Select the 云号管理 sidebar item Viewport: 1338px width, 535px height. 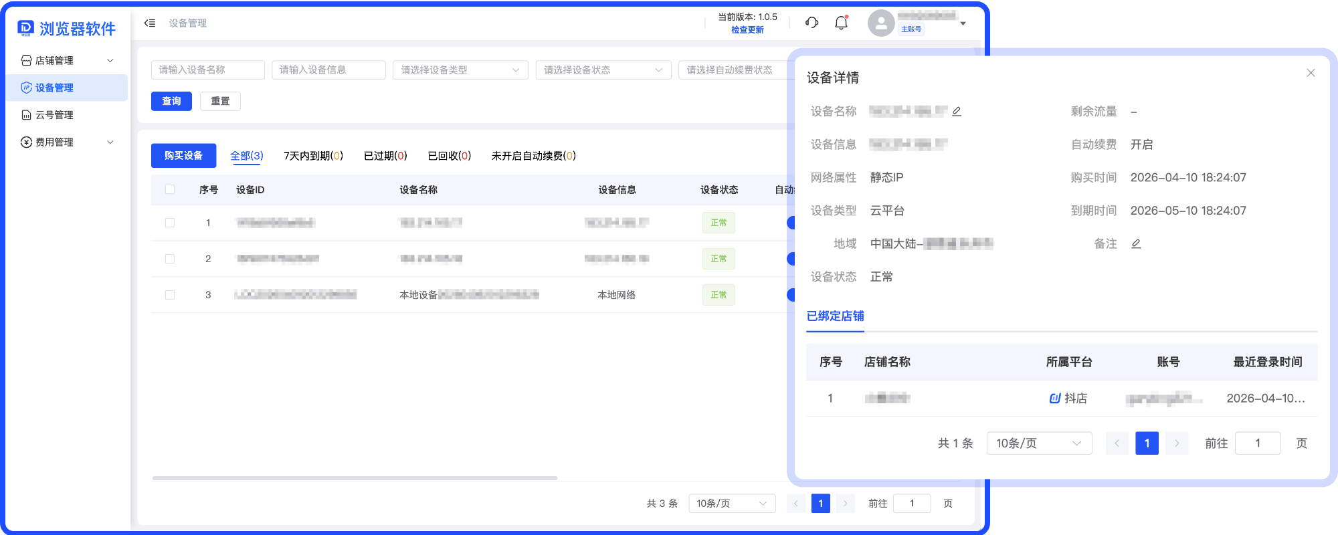(66, 115)
